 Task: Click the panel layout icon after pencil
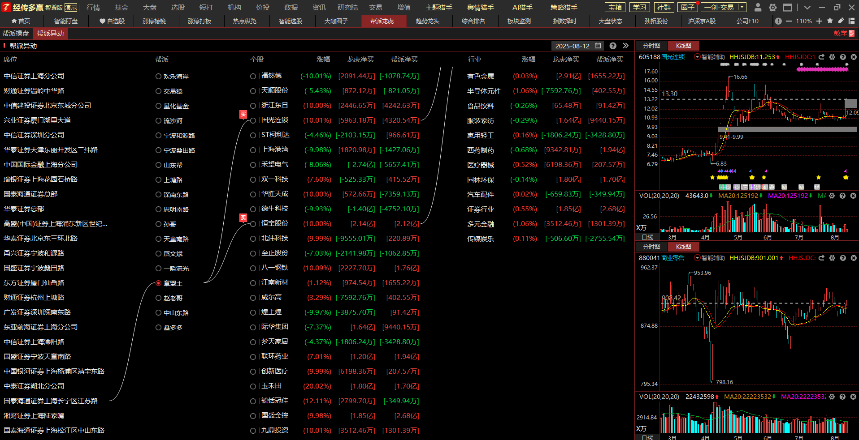pyautogui.click(x=852, y=21)
